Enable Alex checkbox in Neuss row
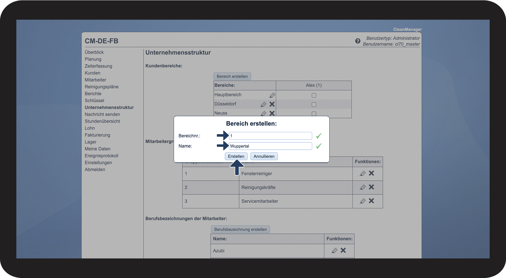The width and height of the screenshot is (506, 278). (x=314, y=114)
